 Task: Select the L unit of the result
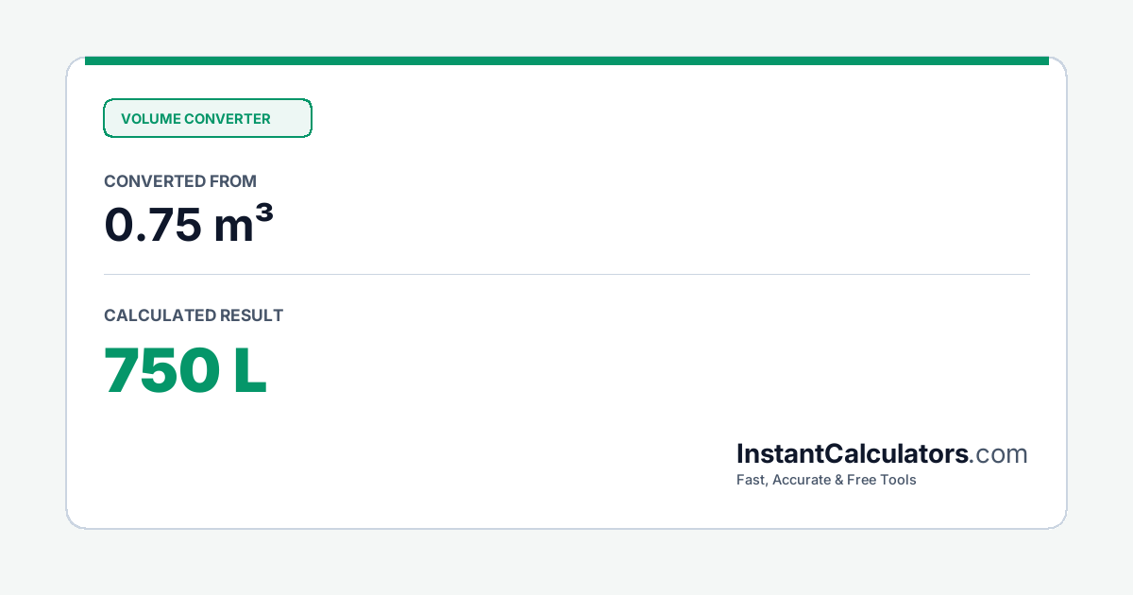[x=249, y=370]
